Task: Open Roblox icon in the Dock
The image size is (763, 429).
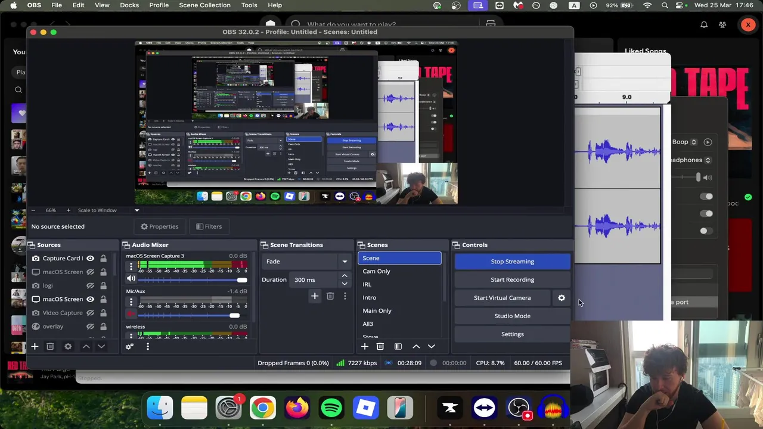Action: tap(366, 408)
